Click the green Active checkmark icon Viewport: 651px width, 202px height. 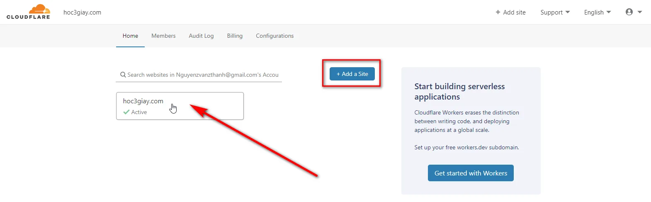tap(126, 112)
